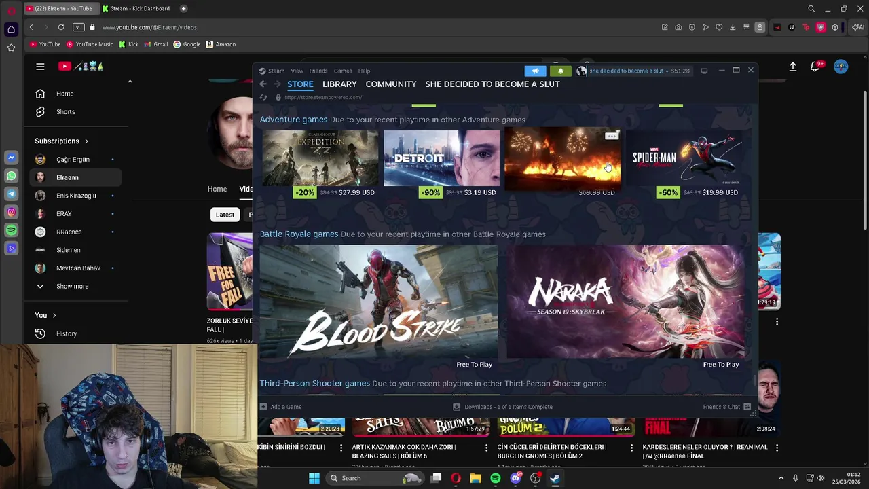
Task: Open Messenger in the Opera sidebar
Action: coord(11,158)
